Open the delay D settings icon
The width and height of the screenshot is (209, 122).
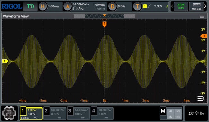click(112, 6)
